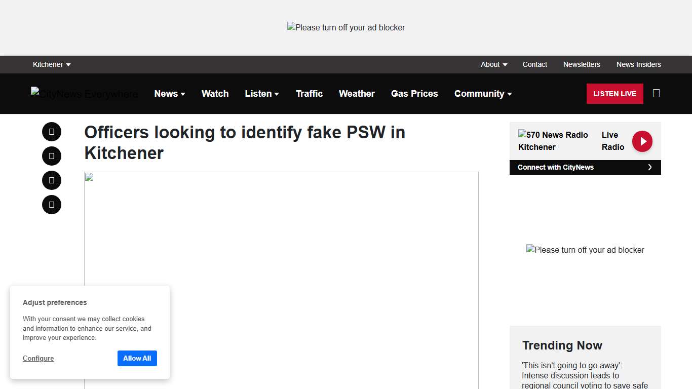
Task: Select the Gas Prices menu item
Action: tap(414, 93)
